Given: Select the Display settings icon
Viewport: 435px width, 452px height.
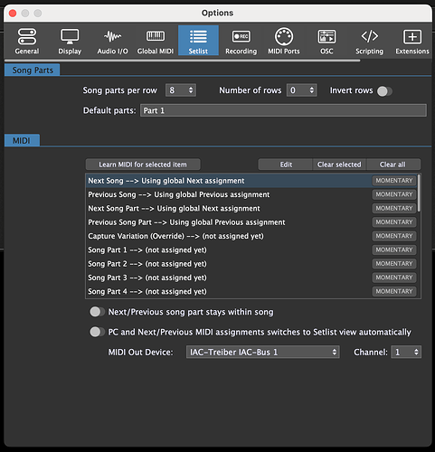Looking at the screenshot, I should click(70, 37).
